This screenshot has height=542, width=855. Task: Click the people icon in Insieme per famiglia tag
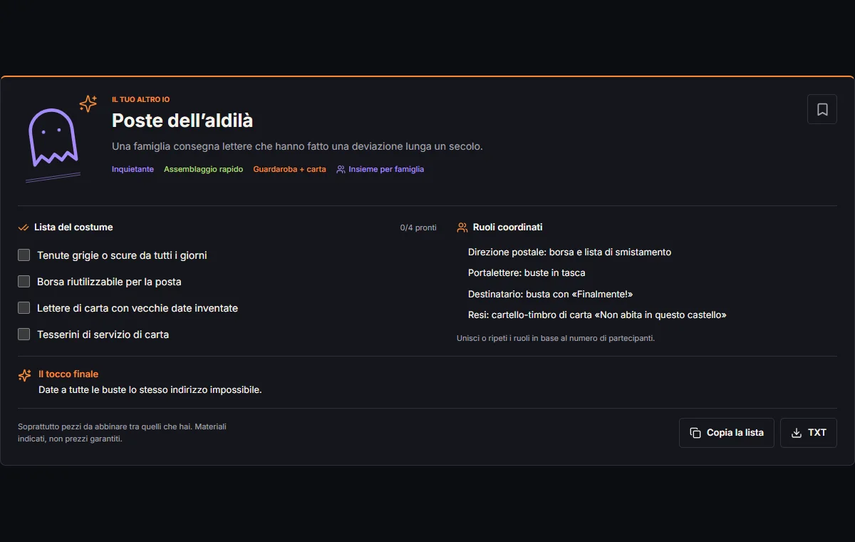click(341, 170)
